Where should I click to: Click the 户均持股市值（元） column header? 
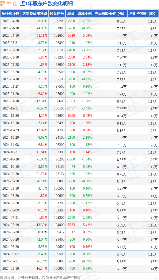click(x=110, y=14)
